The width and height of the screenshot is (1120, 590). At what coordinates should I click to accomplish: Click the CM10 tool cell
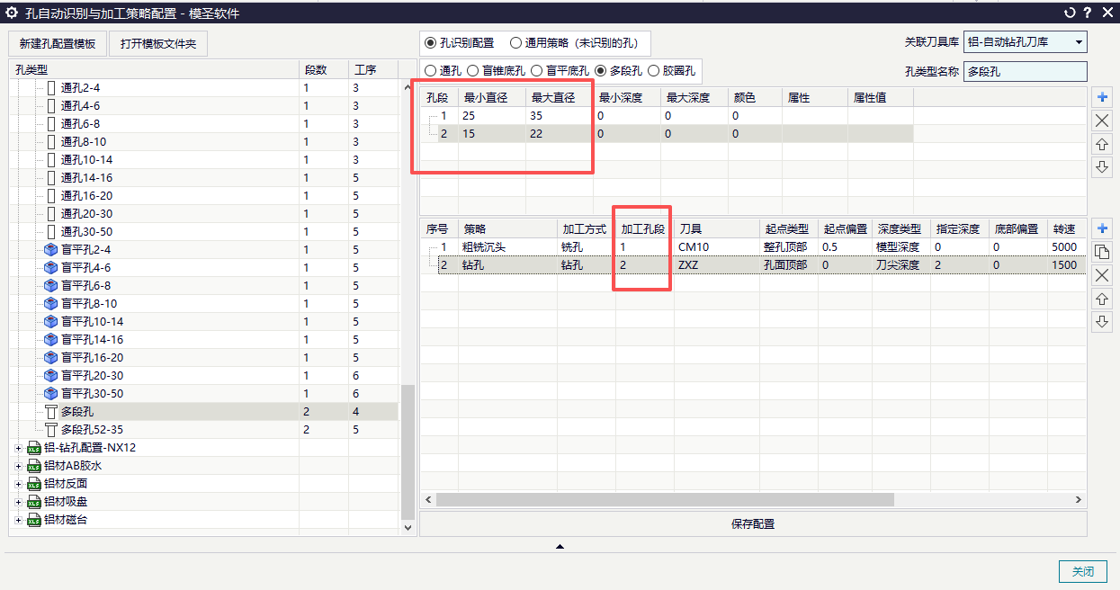click(x=716, y=246)
